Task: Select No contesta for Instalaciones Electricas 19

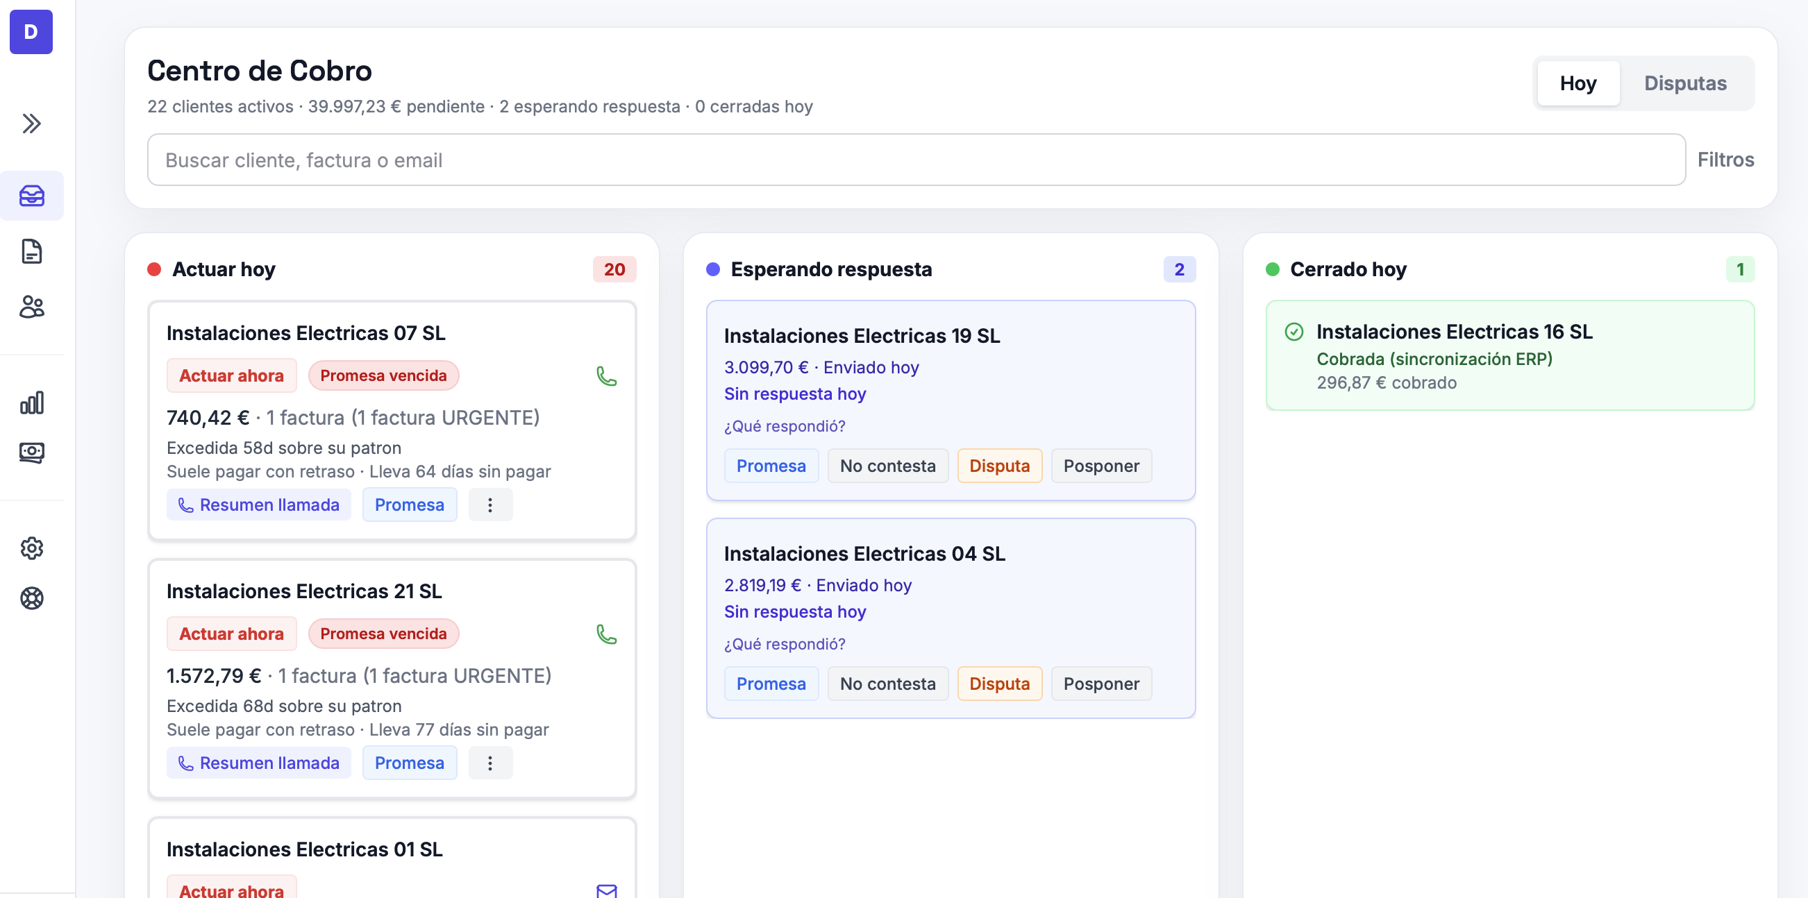Action: point(888,466)
